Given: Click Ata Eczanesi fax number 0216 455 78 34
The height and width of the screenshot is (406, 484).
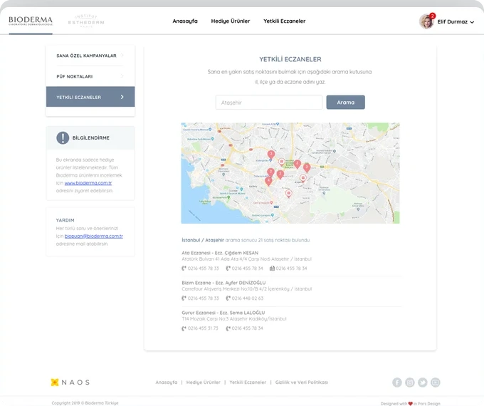Looking at the screenshot, I should [x=291, y=269].
